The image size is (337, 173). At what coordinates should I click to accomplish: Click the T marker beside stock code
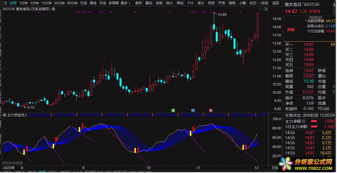point(303,3)
